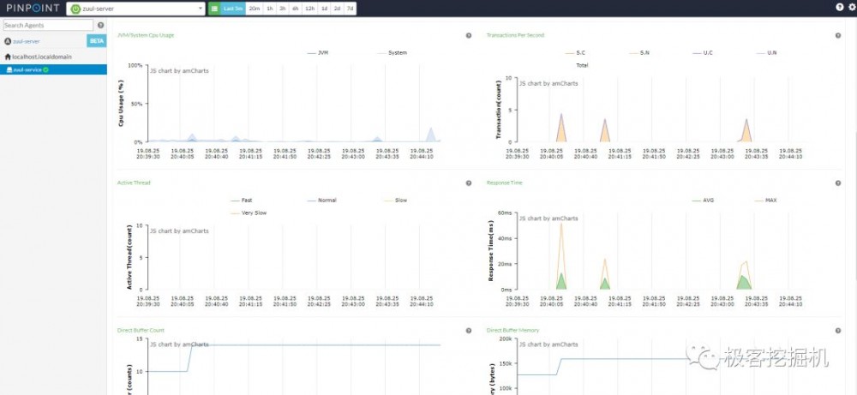Toggle Total series in transactions legend
The height and width of the screenshot is (395, 857).
582,65
